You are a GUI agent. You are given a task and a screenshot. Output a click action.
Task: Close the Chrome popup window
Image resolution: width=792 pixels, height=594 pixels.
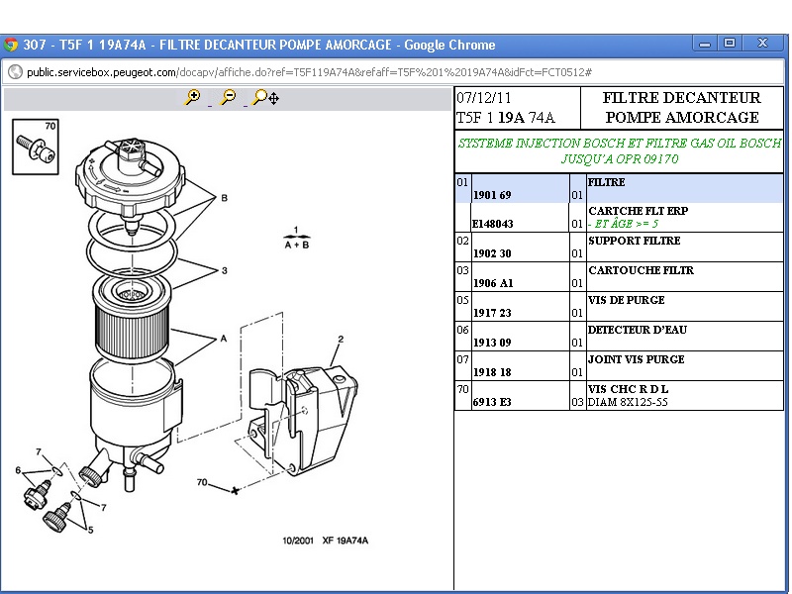click(x=762, y=44)
